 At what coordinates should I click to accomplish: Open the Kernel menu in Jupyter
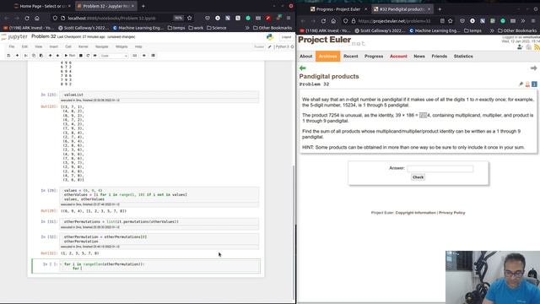pyautogui.click(x=83, y=46)
